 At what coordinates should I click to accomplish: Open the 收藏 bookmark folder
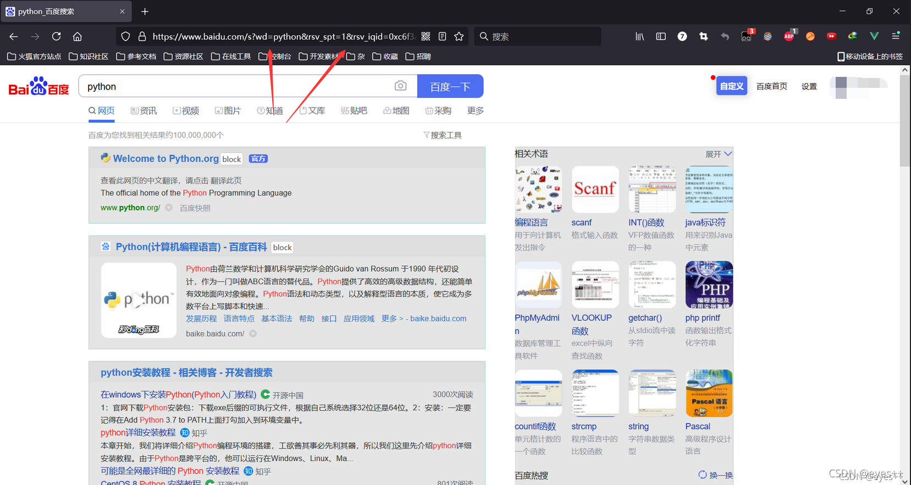click(x=385, y=57)
